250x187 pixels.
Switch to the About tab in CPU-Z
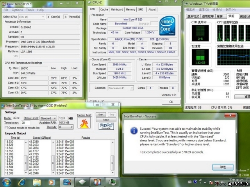pos(152,9)
